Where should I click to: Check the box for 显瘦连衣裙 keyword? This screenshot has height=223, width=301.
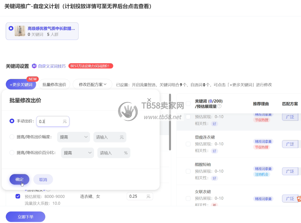click(x=188, y=144)
